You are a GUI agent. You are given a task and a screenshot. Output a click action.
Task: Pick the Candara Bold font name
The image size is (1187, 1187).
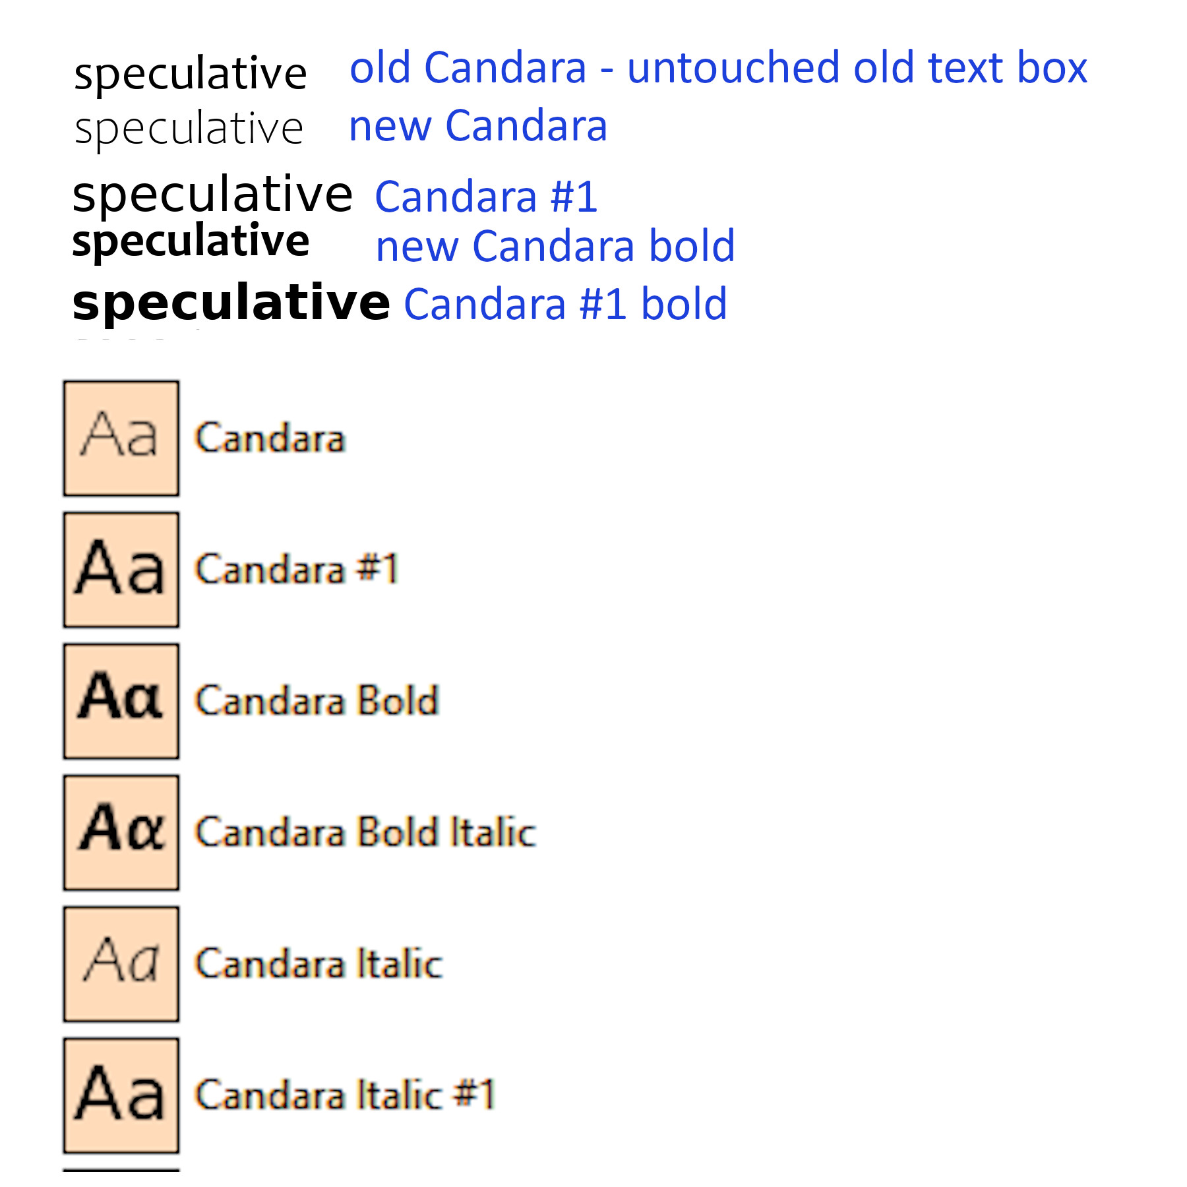coord(317,701)
